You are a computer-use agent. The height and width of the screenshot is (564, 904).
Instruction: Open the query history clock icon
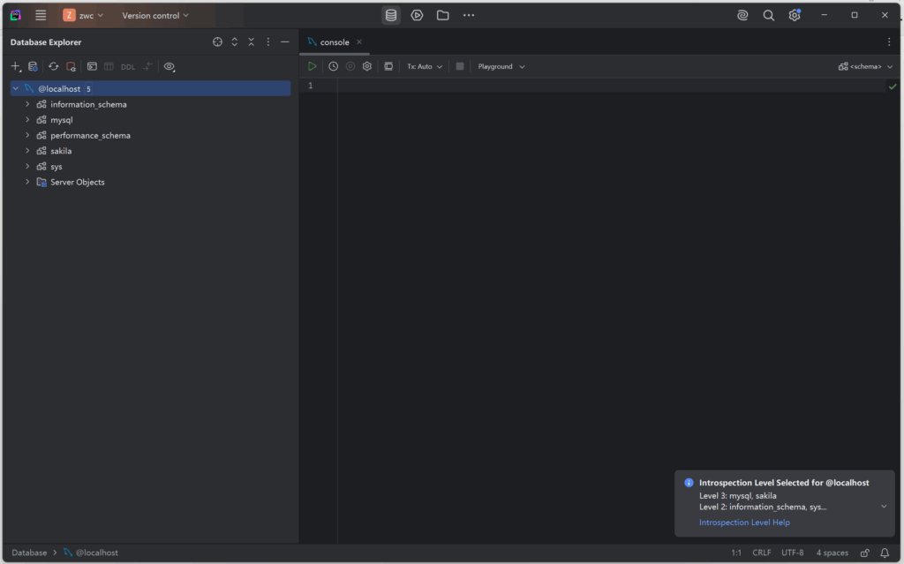[333, 66]
